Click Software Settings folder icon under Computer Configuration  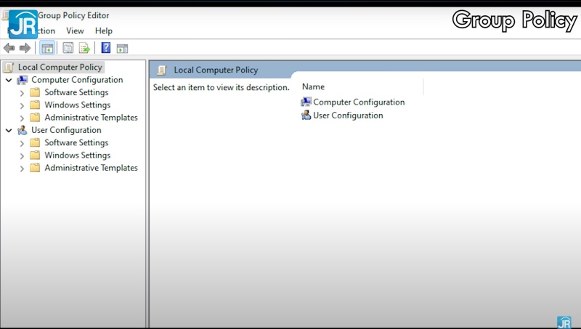[x=35, y=92]
